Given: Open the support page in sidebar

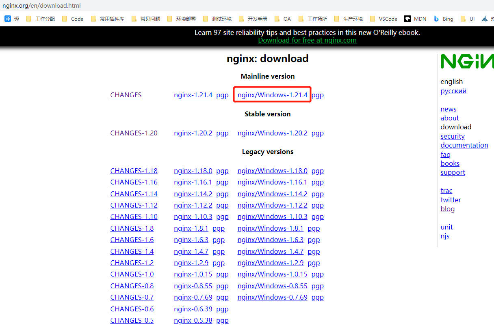Looking at the screenshot, I should coord(453,172).
